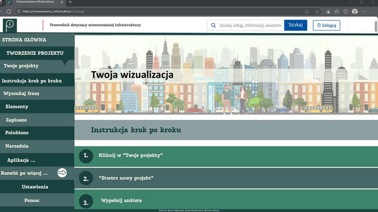
Task: Open Pomoc in the sidebar
Action: click(32, 200)
